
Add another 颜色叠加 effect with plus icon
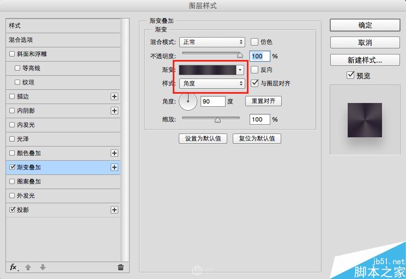(114, 153)
